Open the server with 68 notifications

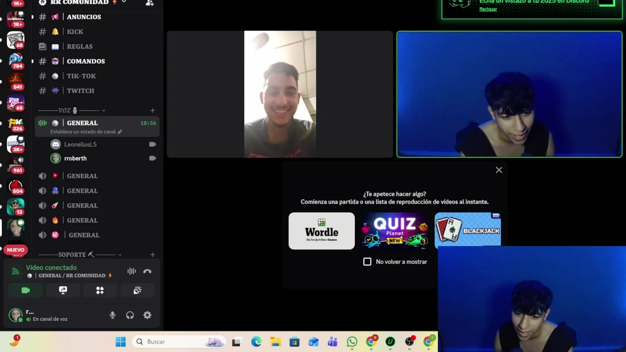coord(16,40)
